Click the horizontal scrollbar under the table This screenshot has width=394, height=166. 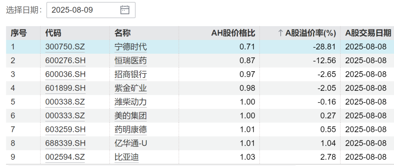[152, 165]
